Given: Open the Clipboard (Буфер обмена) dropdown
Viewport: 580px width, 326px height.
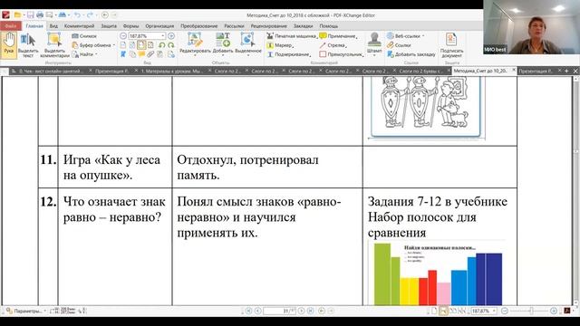Looking at the screenshot, I should coord(93,45).
